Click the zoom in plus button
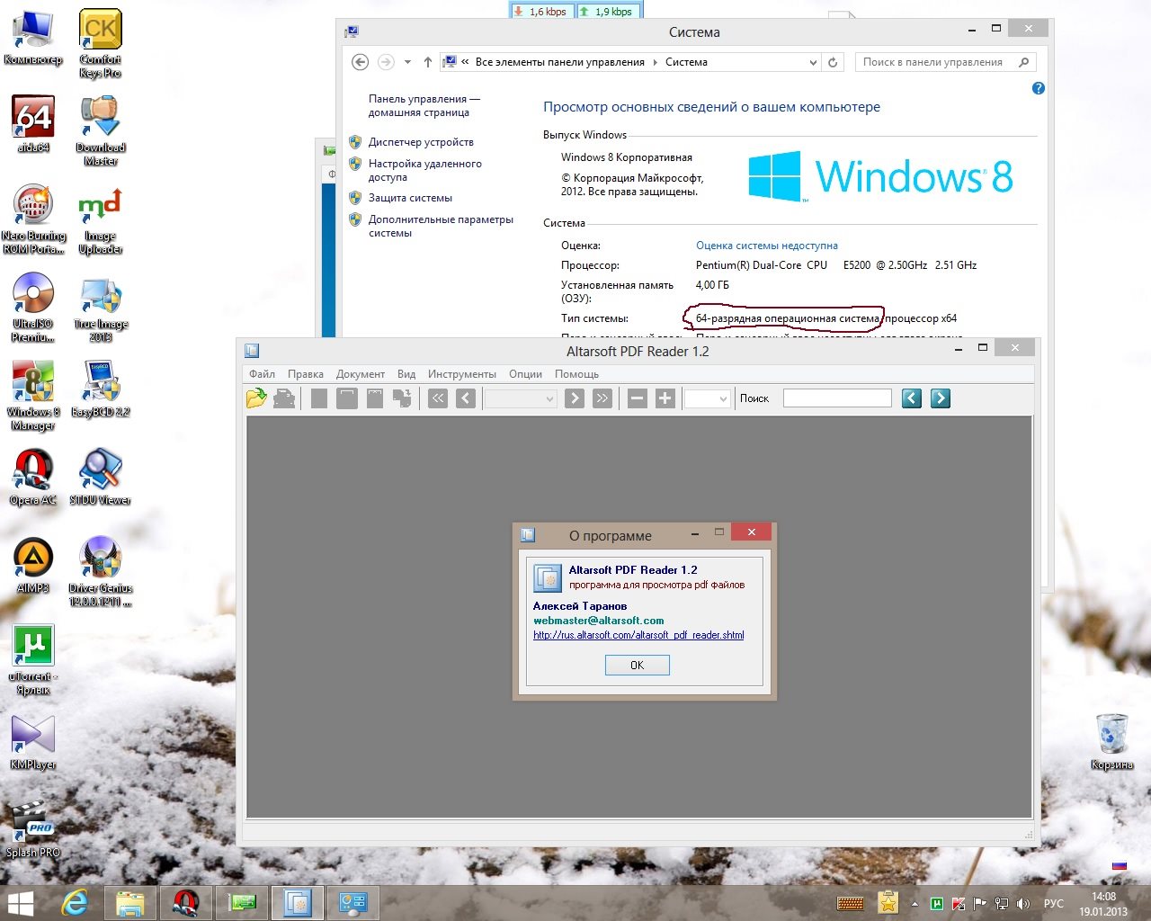 tap(665, 398)
